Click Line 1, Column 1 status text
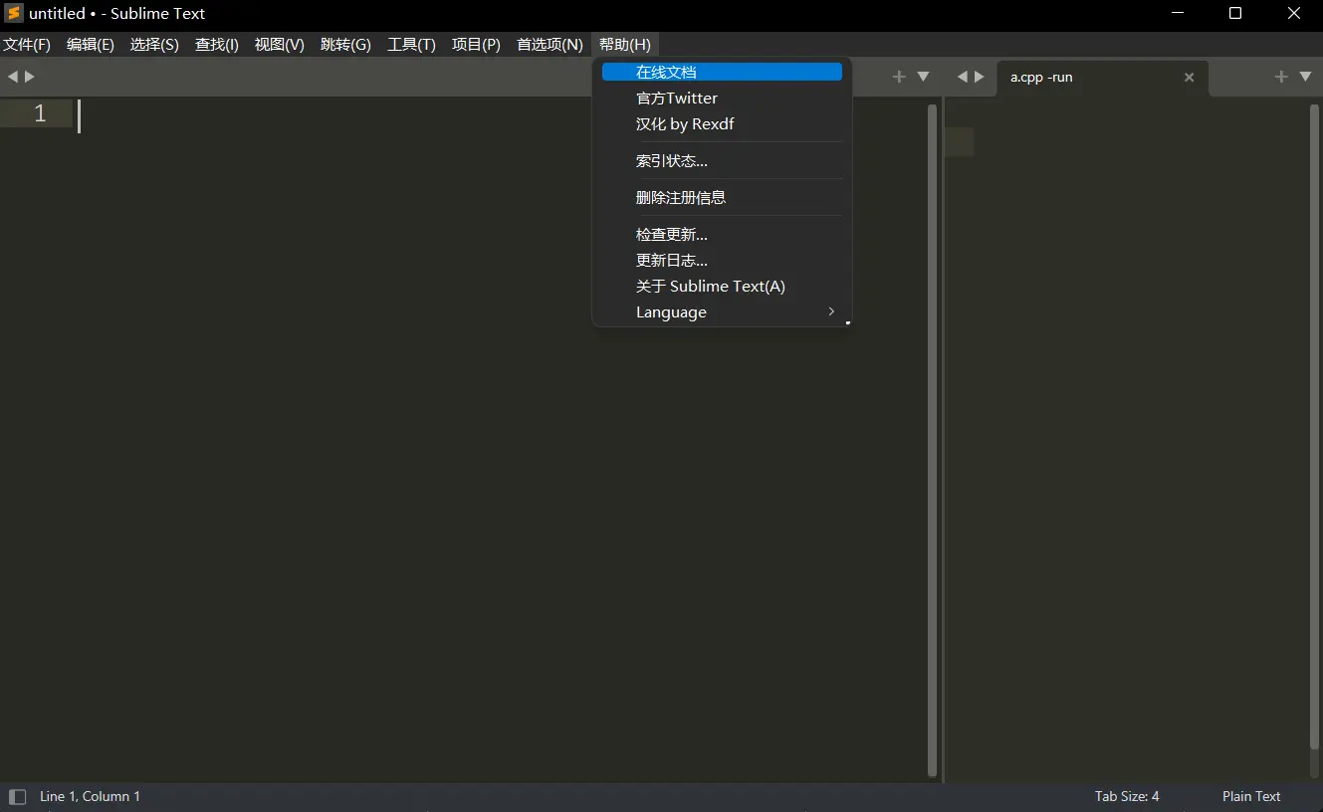This screenshot has height=812, width=1323. click(x=90, y=796)
